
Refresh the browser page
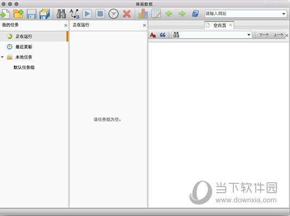pos(195,14)
